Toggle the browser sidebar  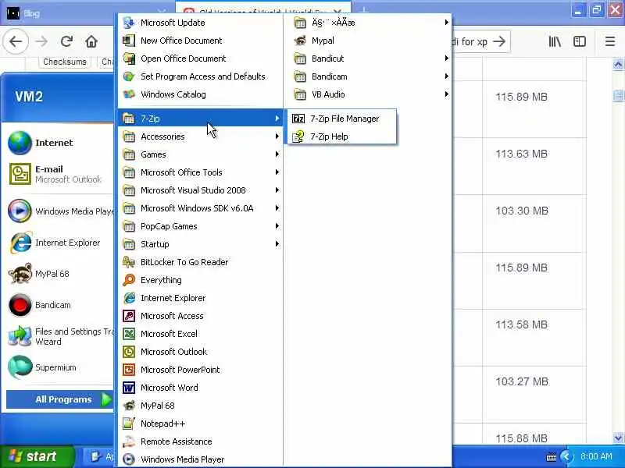point(580,41)
